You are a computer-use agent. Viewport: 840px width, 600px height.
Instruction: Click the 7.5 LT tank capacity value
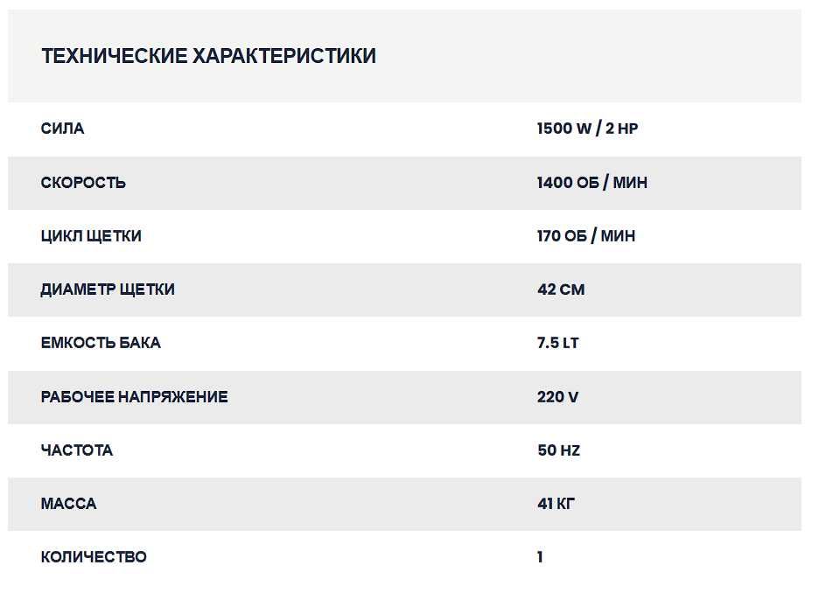point(557,343)
